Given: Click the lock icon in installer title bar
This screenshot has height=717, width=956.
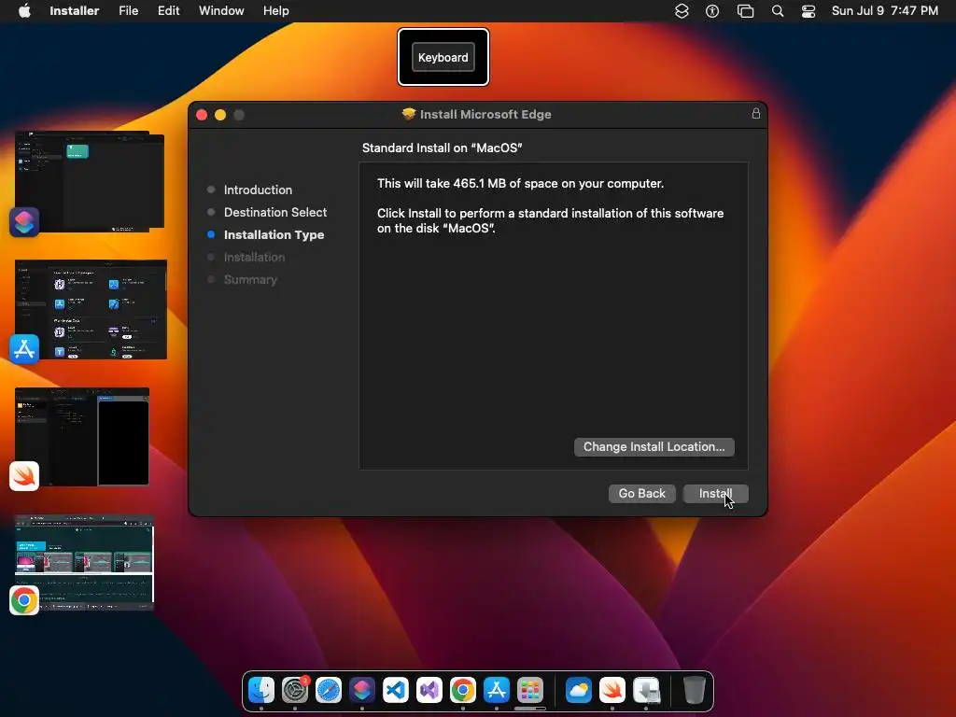Looking at the screenshot, I should pos(756,113).
